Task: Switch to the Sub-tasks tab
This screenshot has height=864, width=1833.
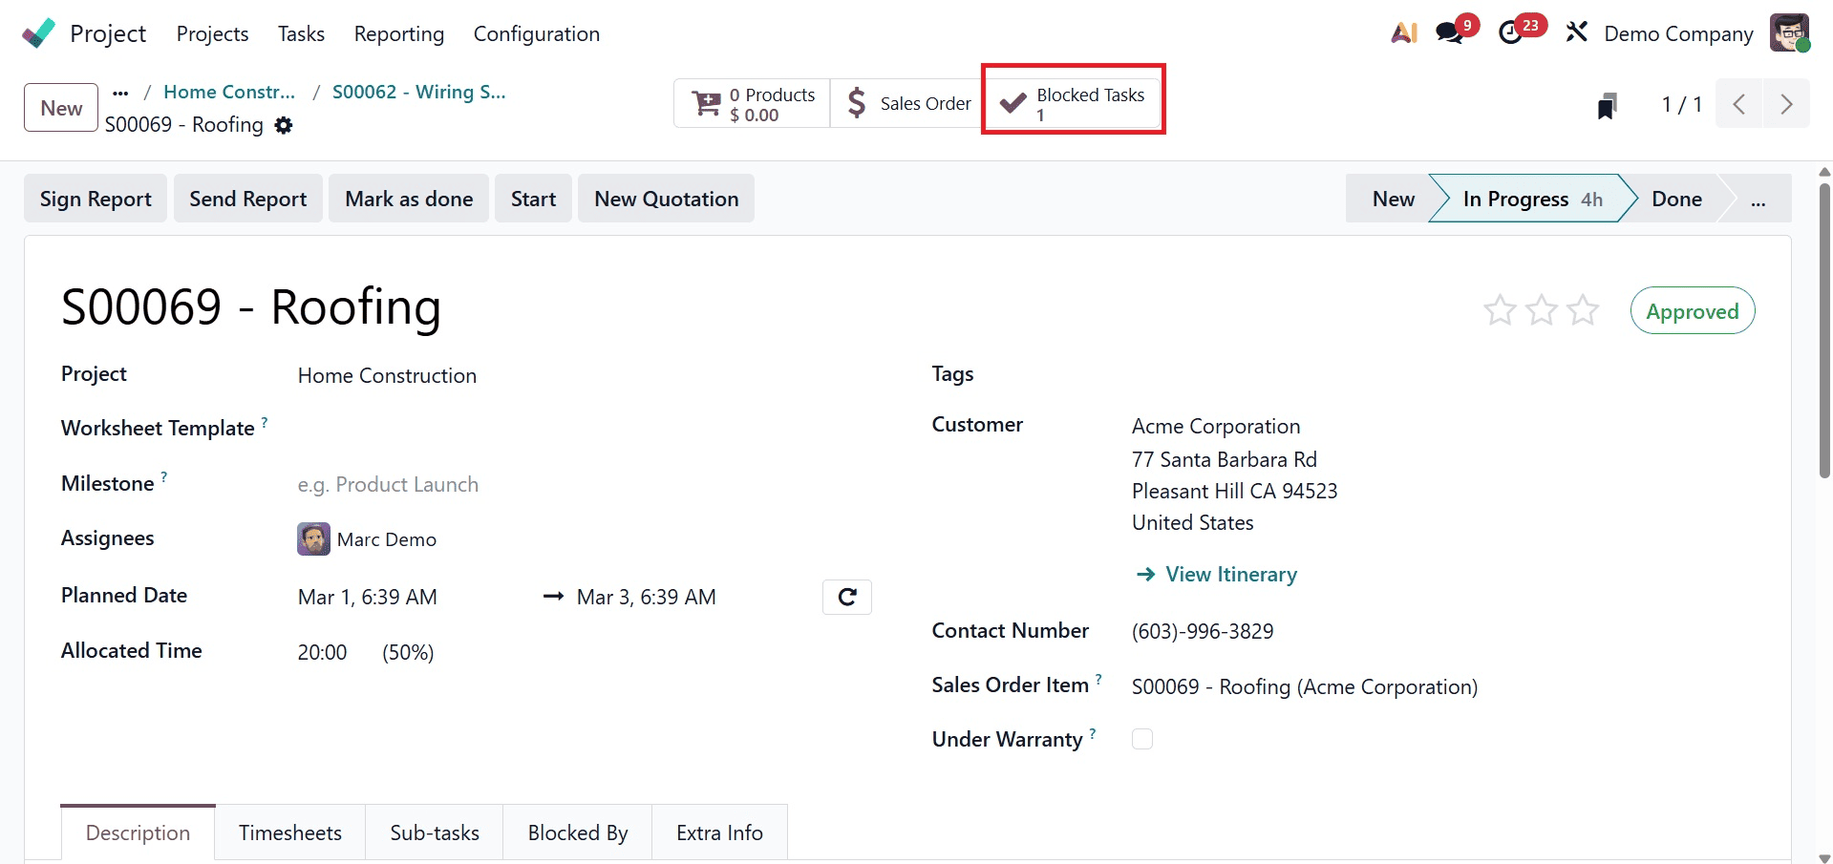Action: click(434, 832)
